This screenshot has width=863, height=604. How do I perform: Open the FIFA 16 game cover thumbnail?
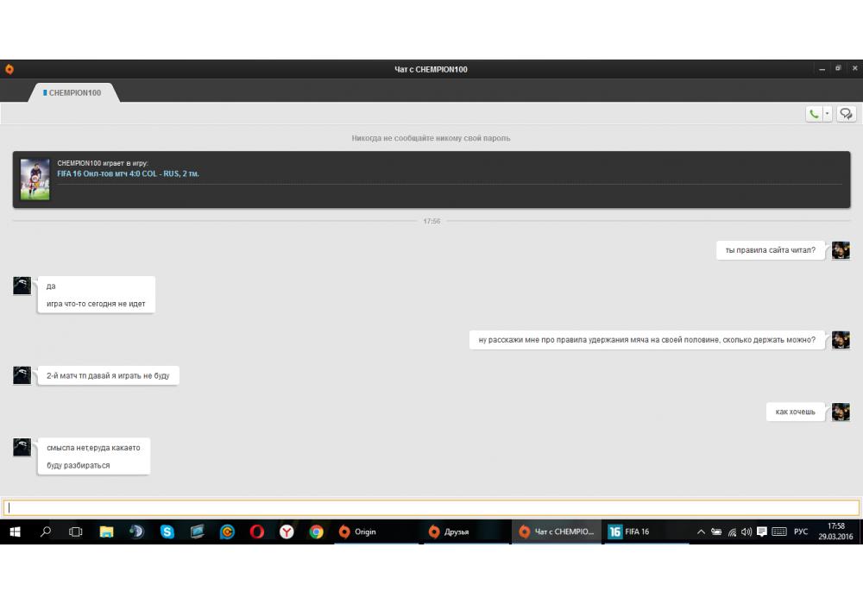(35, 179)
